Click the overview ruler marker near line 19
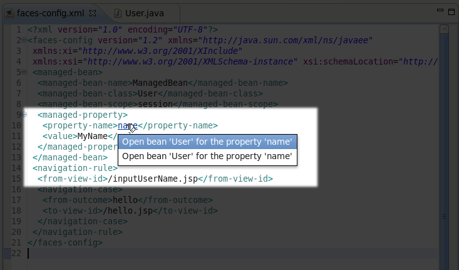Image resolution: width=459 pixels, height=270 pixels. tap(444, 217)
